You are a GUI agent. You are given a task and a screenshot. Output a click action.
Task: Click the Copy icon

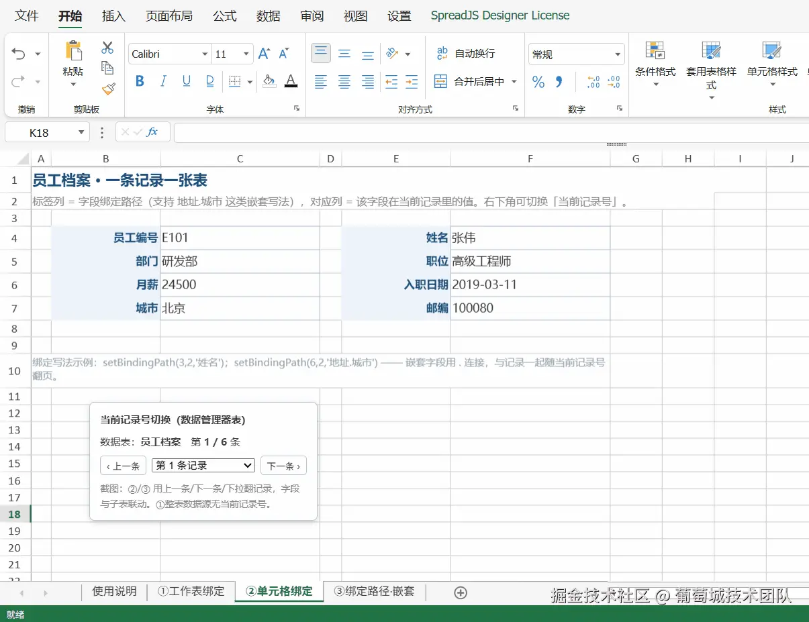tap(107, 67)
